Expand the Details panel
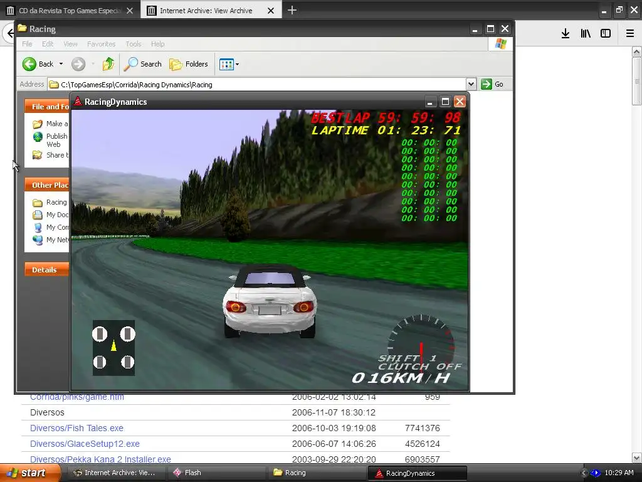This screenshot has width=642, height=482. (46, 270)
